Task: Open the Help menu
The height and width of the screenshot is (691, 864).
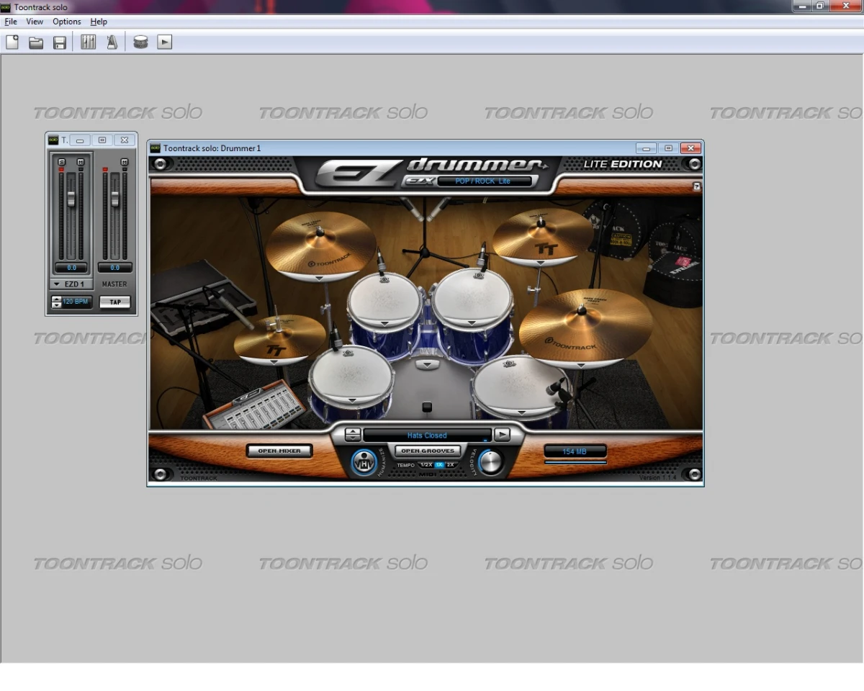Action: tap(99, 22)
